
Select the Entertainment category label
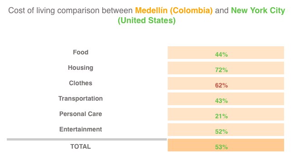click(80, 129)
